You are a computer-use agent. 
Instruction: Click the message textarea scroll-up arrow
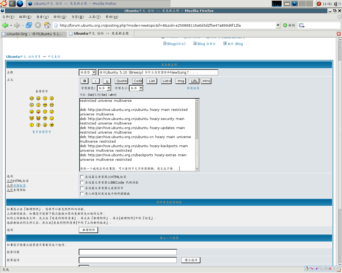click(197, 101)
